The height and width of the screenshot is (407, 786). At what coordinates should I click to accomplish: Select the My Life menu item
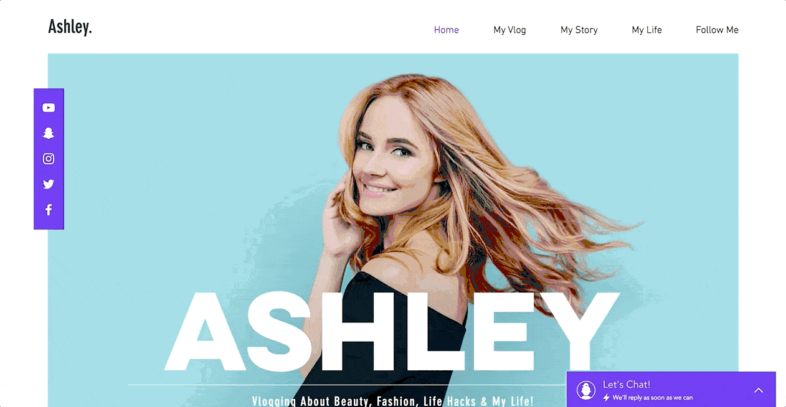click(646, 30)
